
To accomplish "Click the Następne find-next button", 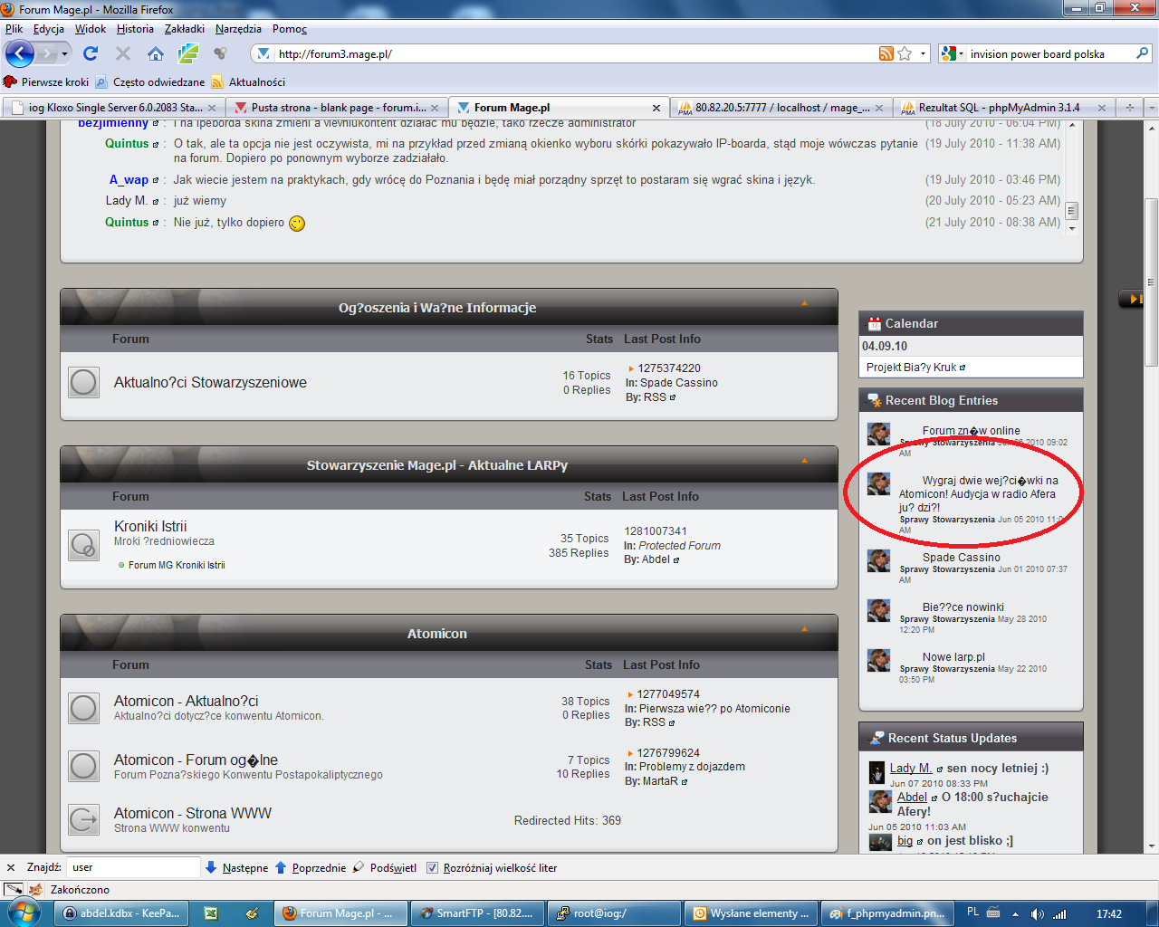I will coord(237,868).
